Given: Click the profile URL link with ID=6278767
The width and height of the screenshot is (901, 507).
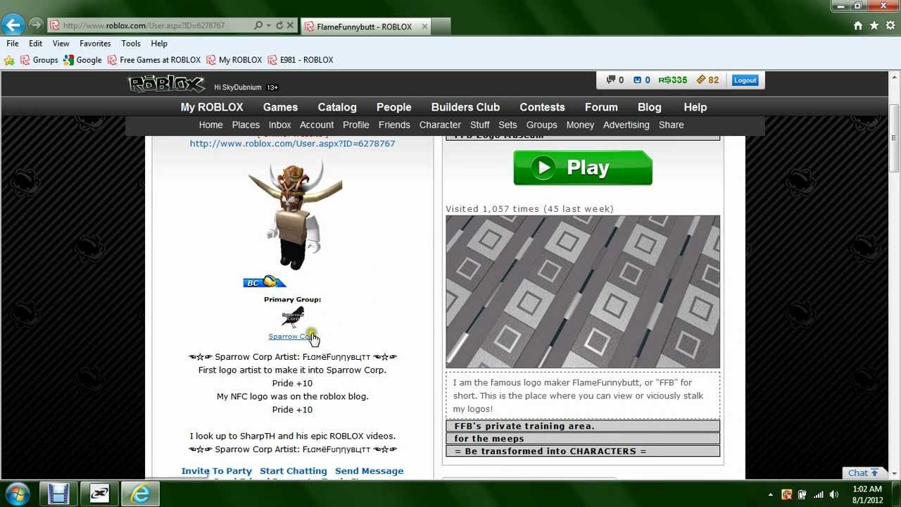Looking at the screenshot, I should pos(292,144).
